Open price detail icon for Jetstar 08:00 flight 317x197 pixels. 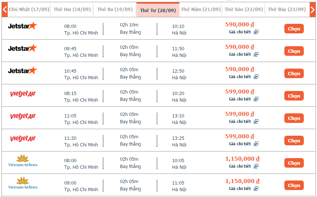point(256,32)
